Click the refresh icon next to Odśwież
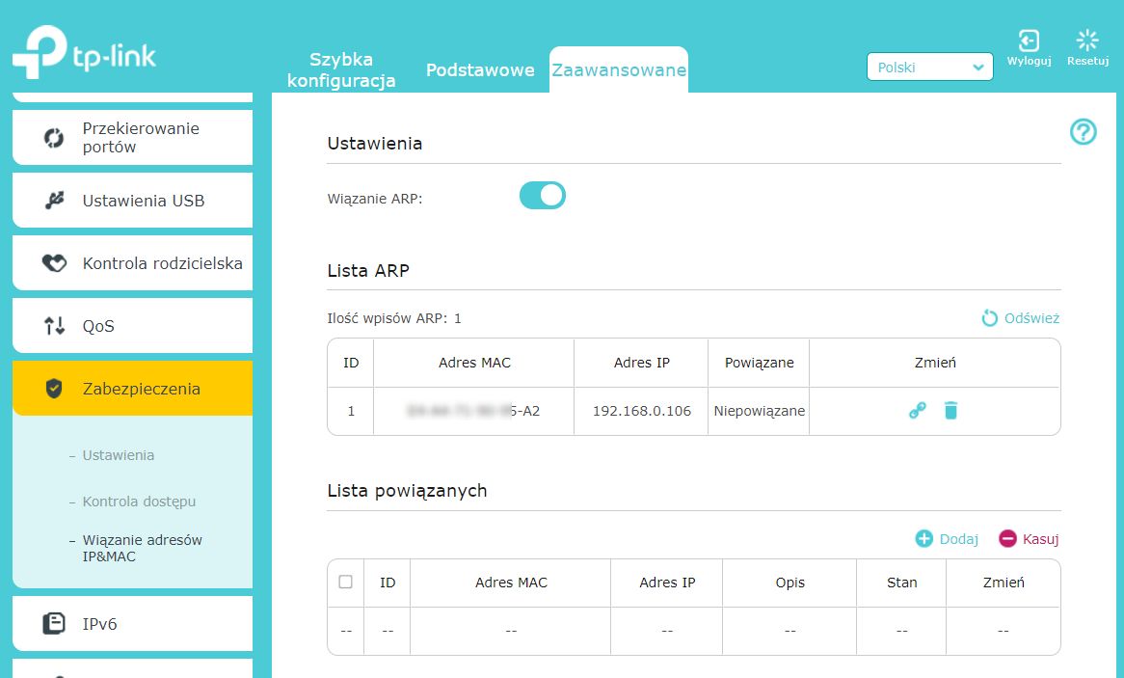Image resolution: width=1124 pixels, height=678 pixels. (x=989, y=318)
